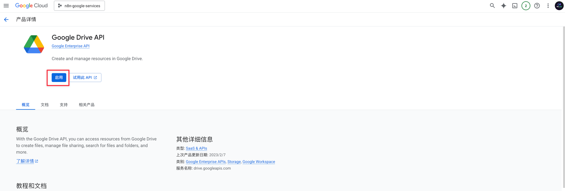Click the Google Cloud logo

[x=31, y=6]
